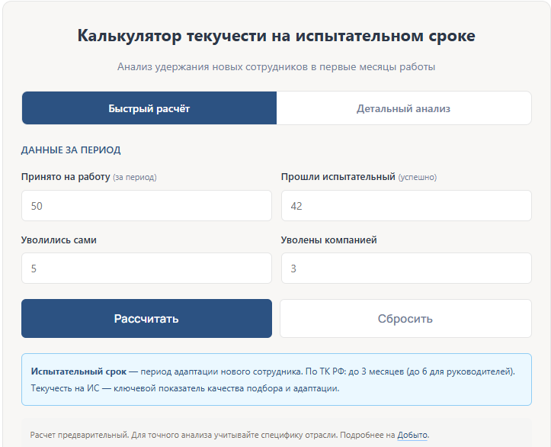Image resolution: width=551 pixels, height=447 pixels.
Task: Click the Уволены компанией label text
Action: click(328, 240)
